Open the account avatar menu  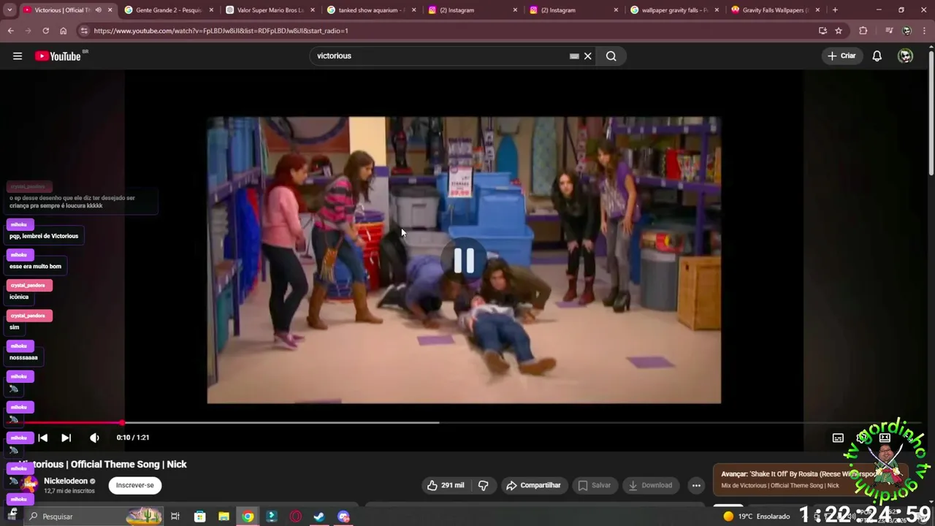coord(905,56)
